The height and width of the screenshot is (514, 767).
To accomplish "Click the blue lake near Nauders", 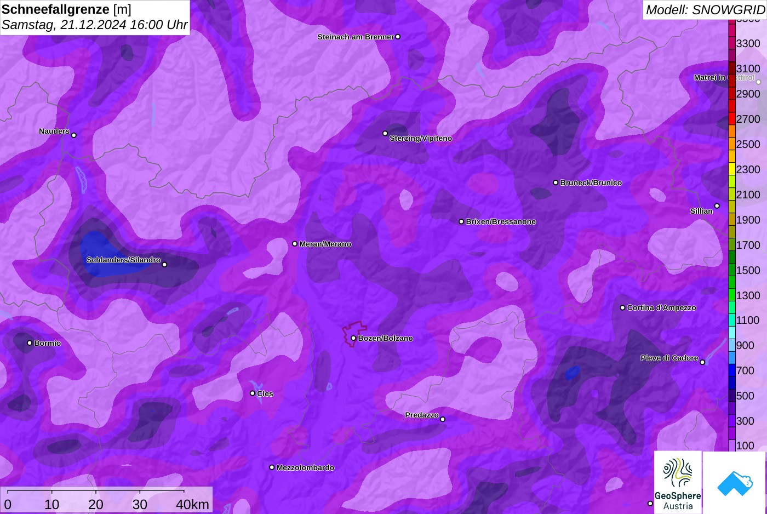I will click(82, 179).
